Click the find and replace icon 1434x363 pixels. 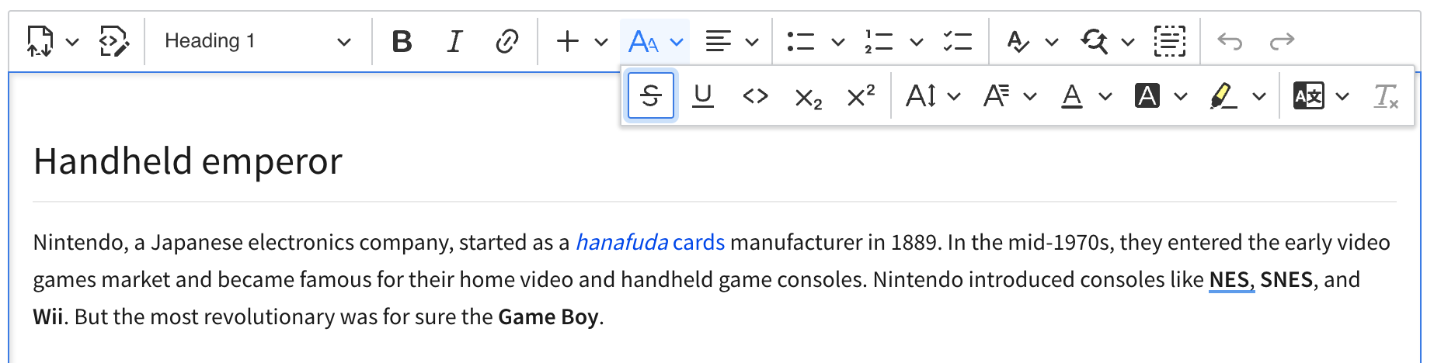click(x=1095, y=41)
